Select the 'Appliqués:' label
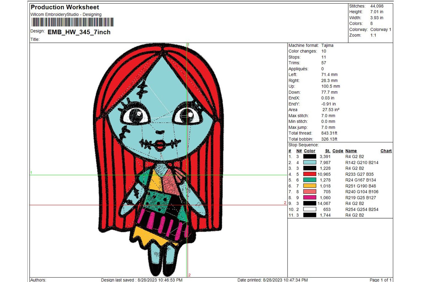The width and height of the screenshot is (424, 282). [298, 69]
